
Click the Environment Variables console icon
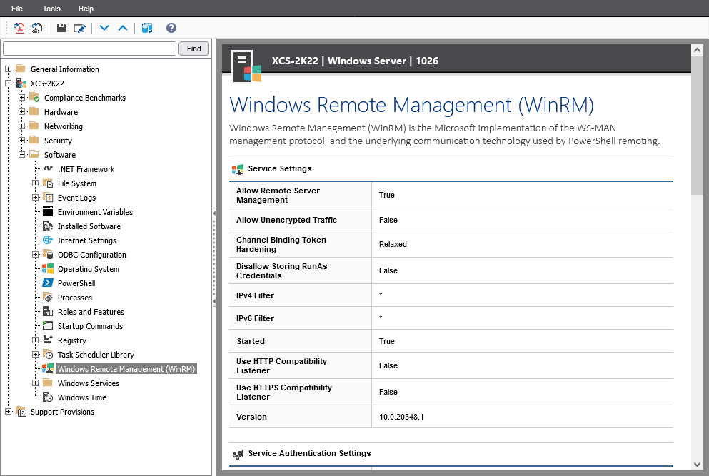click(48, 211)
